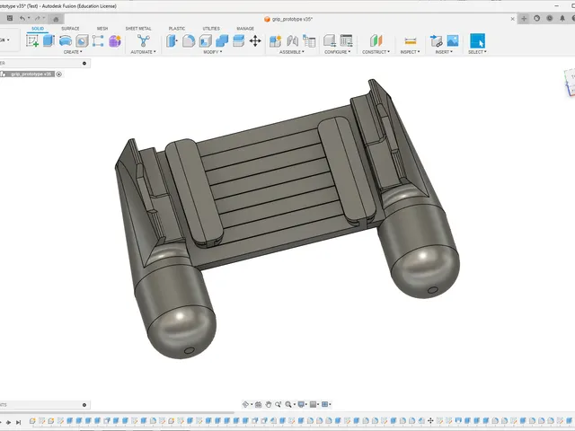Click the Automate tool icon
The image size is (575, 431).
click(144, 40)
